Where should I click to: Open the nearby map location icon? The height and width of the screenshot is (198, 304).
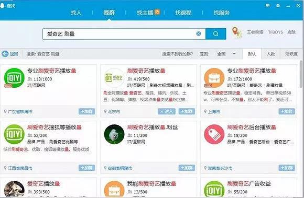point(237,32)
